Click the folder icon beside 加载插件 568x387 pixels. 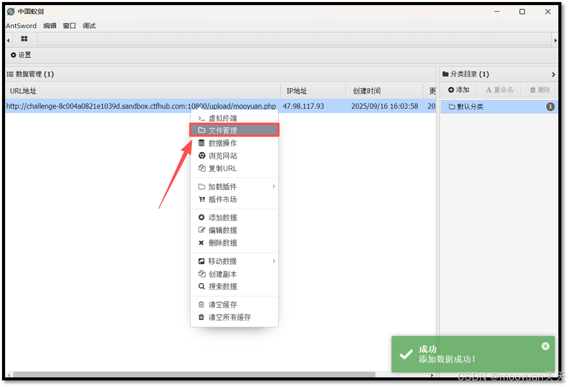pyautogui.click(x=202, y=187)
